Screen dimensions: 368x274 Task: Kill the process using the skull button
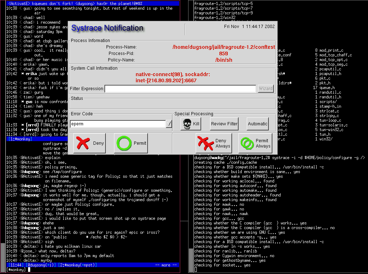[x=191, y=124]
